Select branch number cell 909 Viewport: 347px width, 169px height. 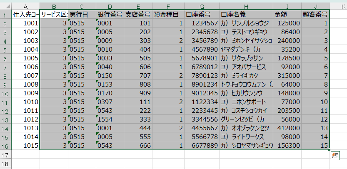click(x=138, y=93)
